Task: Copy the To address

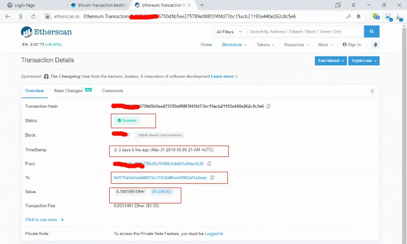Action: (212, 178)
